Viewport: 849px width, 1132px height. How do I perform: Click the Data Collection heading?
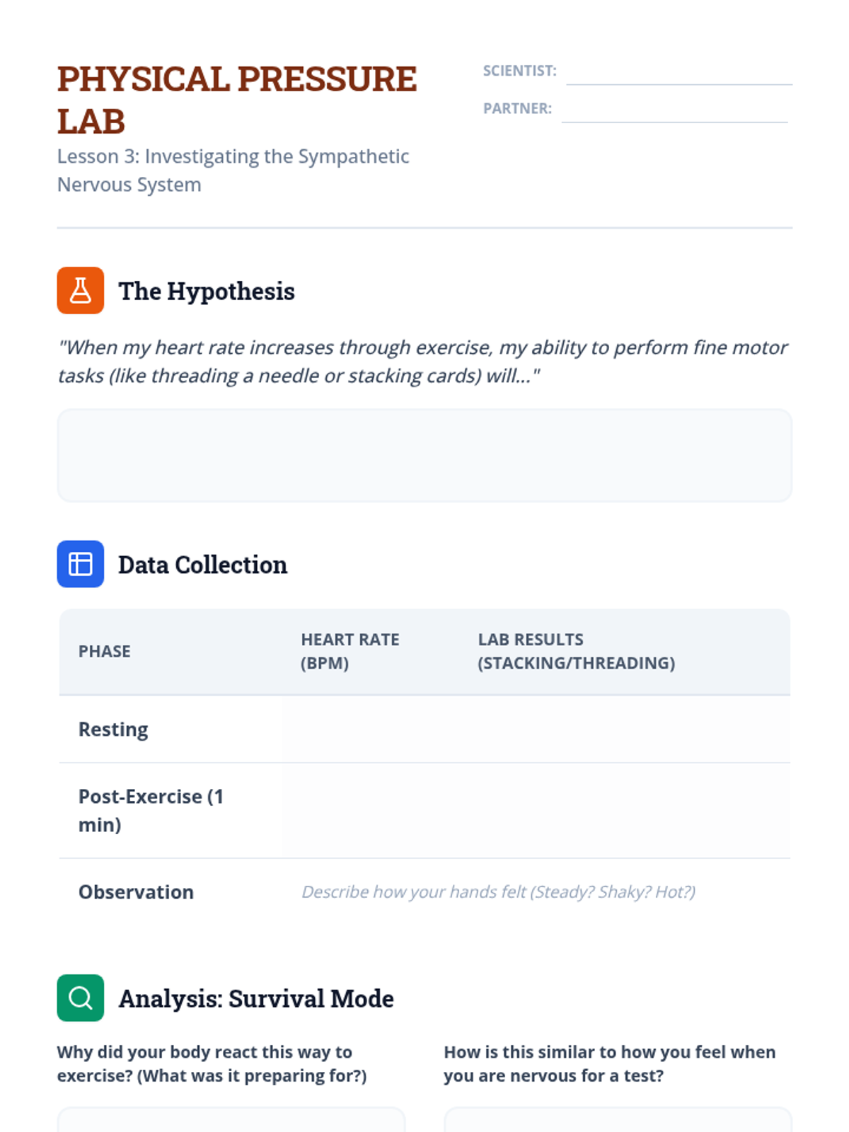202,565
